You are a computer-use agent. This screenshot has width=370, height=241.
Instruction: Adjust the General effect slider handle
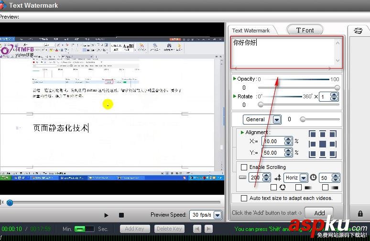click(x=303, y=119)
